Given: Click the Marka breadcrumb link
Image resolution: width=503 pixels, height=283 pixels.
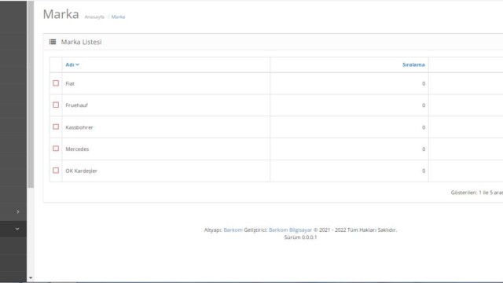Looking at the screenshot, I should point(118,17).
